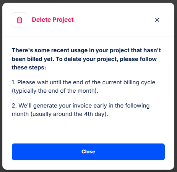Click the divider line above the Close button
Image resolution: width=177 pixels, height=172 pixels.
point(88,134)
